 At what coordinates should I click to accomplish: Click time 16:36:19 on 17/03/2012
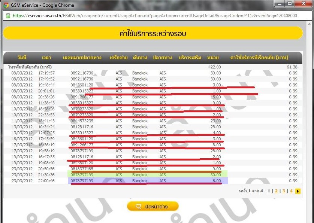[x=46, y=145]
